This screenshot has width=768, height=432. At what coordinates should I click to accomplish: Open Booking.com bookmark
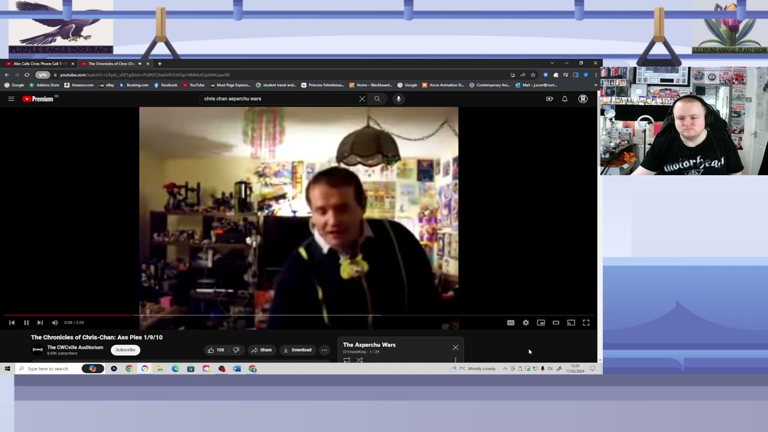coord(134,85)
